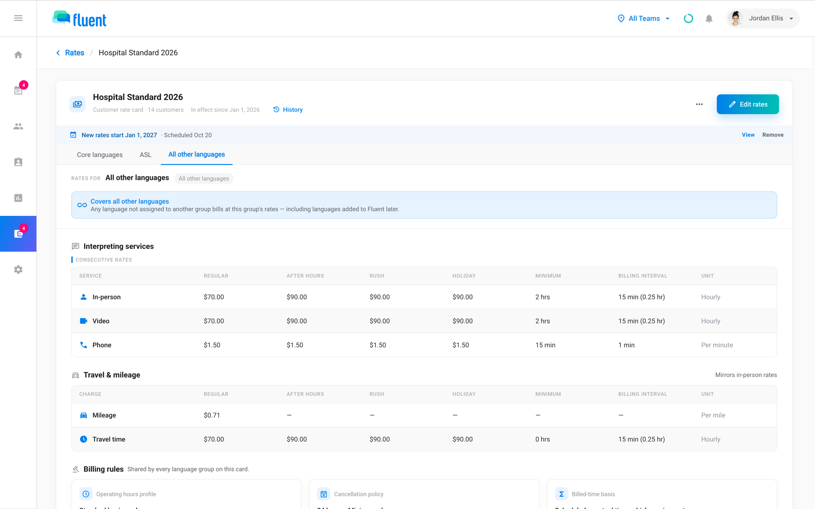Switch to the Core languages tab
This screenshot has width=815, height=509.
tap(100, 155)
